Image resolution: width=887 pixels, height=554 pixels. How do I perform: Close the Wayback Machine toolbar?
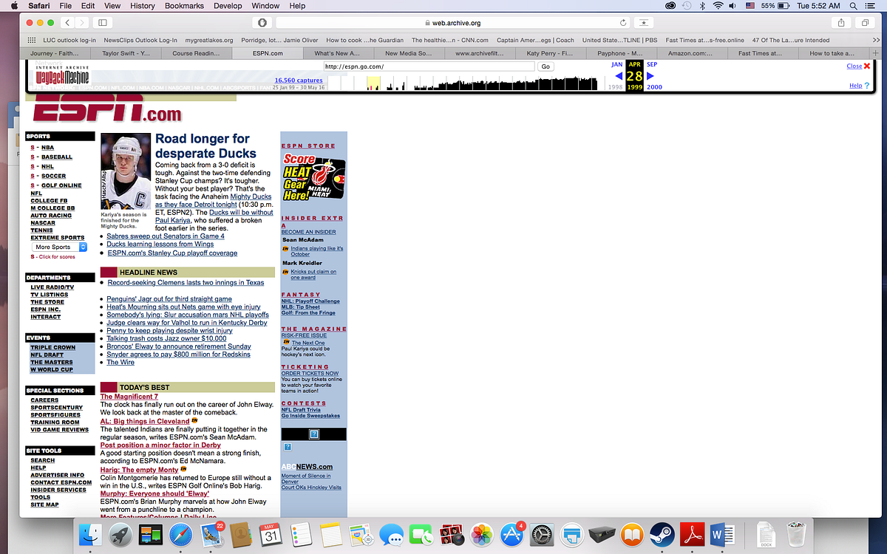(x=858, y=66)
